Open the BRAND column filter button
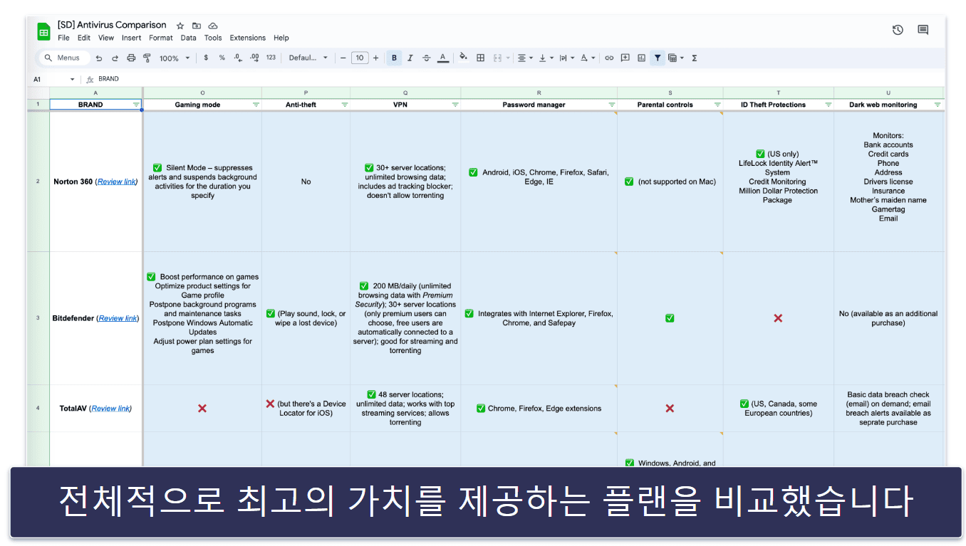966x546 pixels. [x=135, y=105]
